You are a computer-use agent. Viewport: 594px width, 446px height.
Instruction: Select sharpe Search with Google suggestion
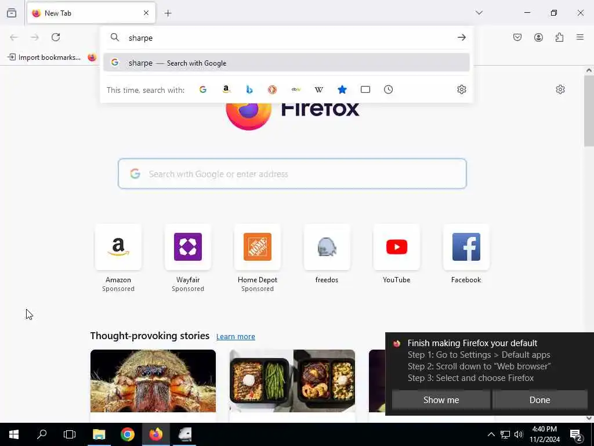(287, 63)
